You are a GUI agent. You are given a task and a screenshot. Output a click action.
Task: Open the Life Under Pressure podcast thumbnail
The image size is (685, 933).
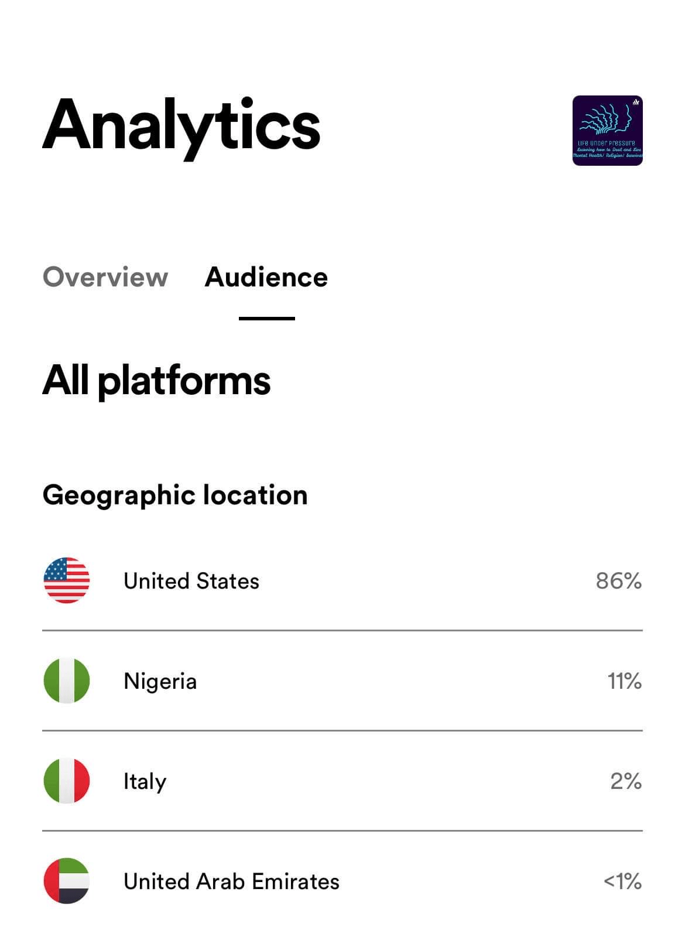[x=608, y=131]
